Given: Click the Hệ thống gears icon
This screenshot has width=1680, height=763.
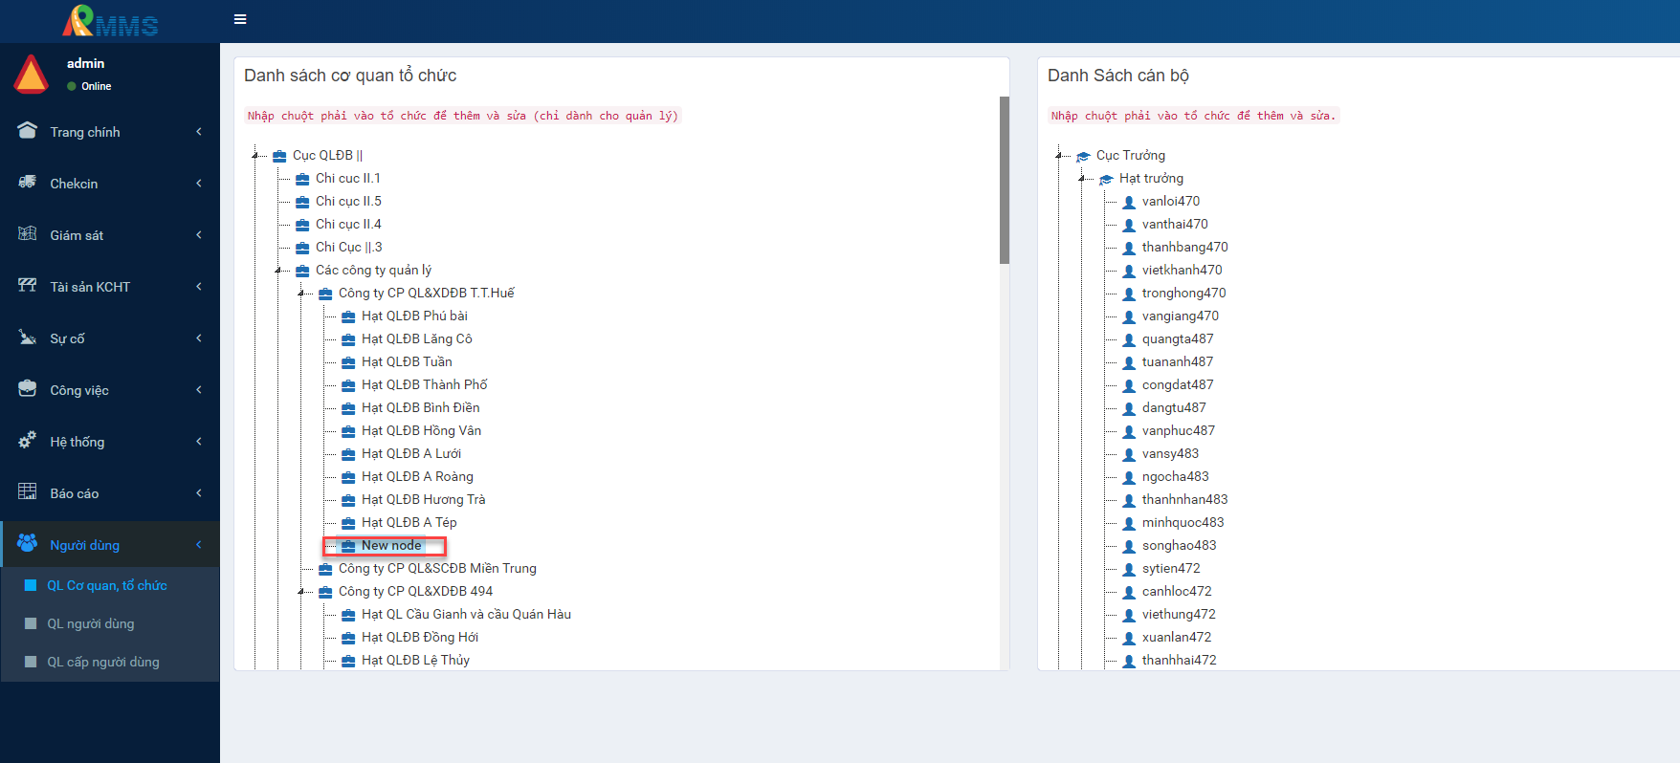Looking at the screenshot, I should 28,441.
